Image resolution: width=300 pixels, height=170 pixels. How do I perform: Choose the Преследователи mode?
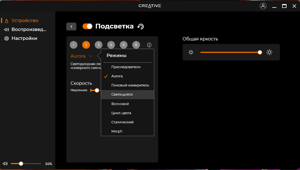[x=128, y=67]
